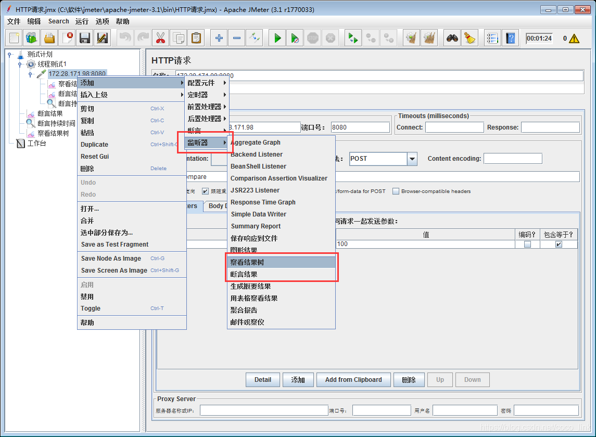Click the warning triangle error indicator
This screenshot has height=437, width=596.
574,38
